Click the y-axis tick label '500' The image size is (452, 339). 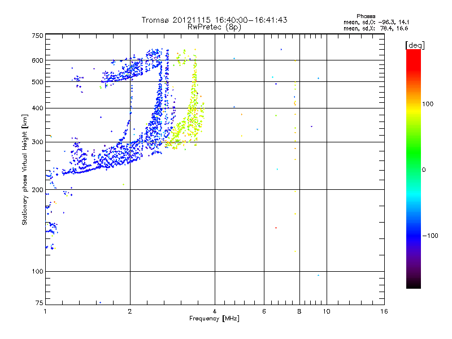pos(37,82)
